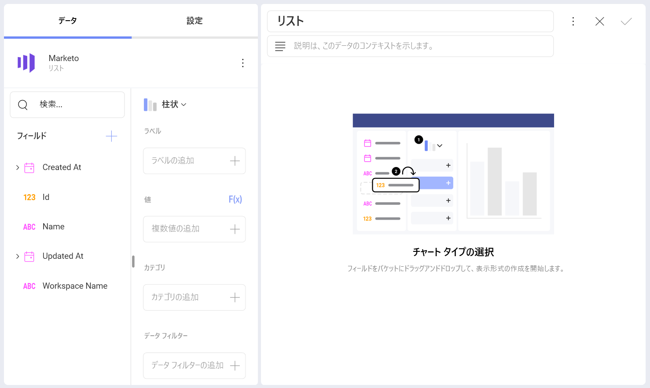
Task: Click the カテゴリの追加 bucket
Action: [194, 297]
